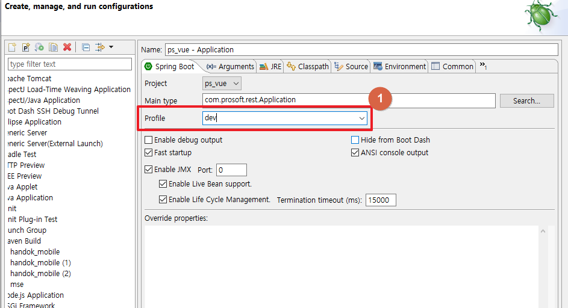
Task: Select AspectJ Load-Time Weaving Application
Action: pos(69,90)
